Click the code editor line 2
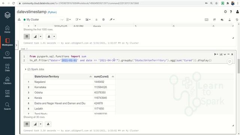This screenshot has height=135, width=240. 120,60
